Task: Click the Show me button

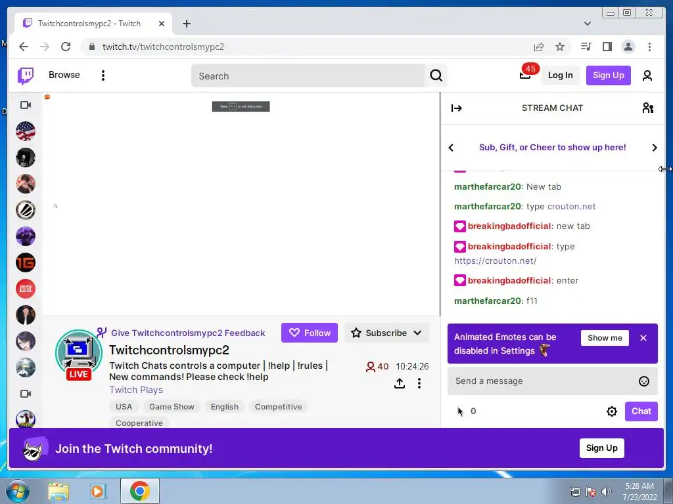Action: click(605, 338)
